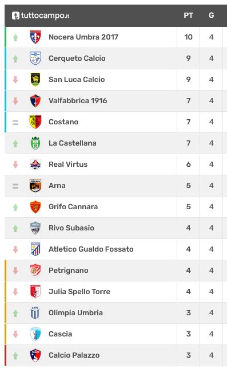Open the Julia Spello Torre team link

coord(79,292)
